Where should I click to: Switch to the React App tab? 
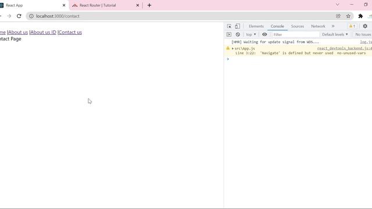coord(14,5)
